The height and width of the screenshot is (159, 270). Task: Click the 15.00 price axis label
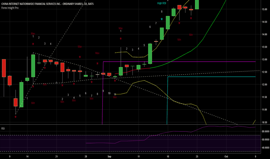(x=264, y=9)
